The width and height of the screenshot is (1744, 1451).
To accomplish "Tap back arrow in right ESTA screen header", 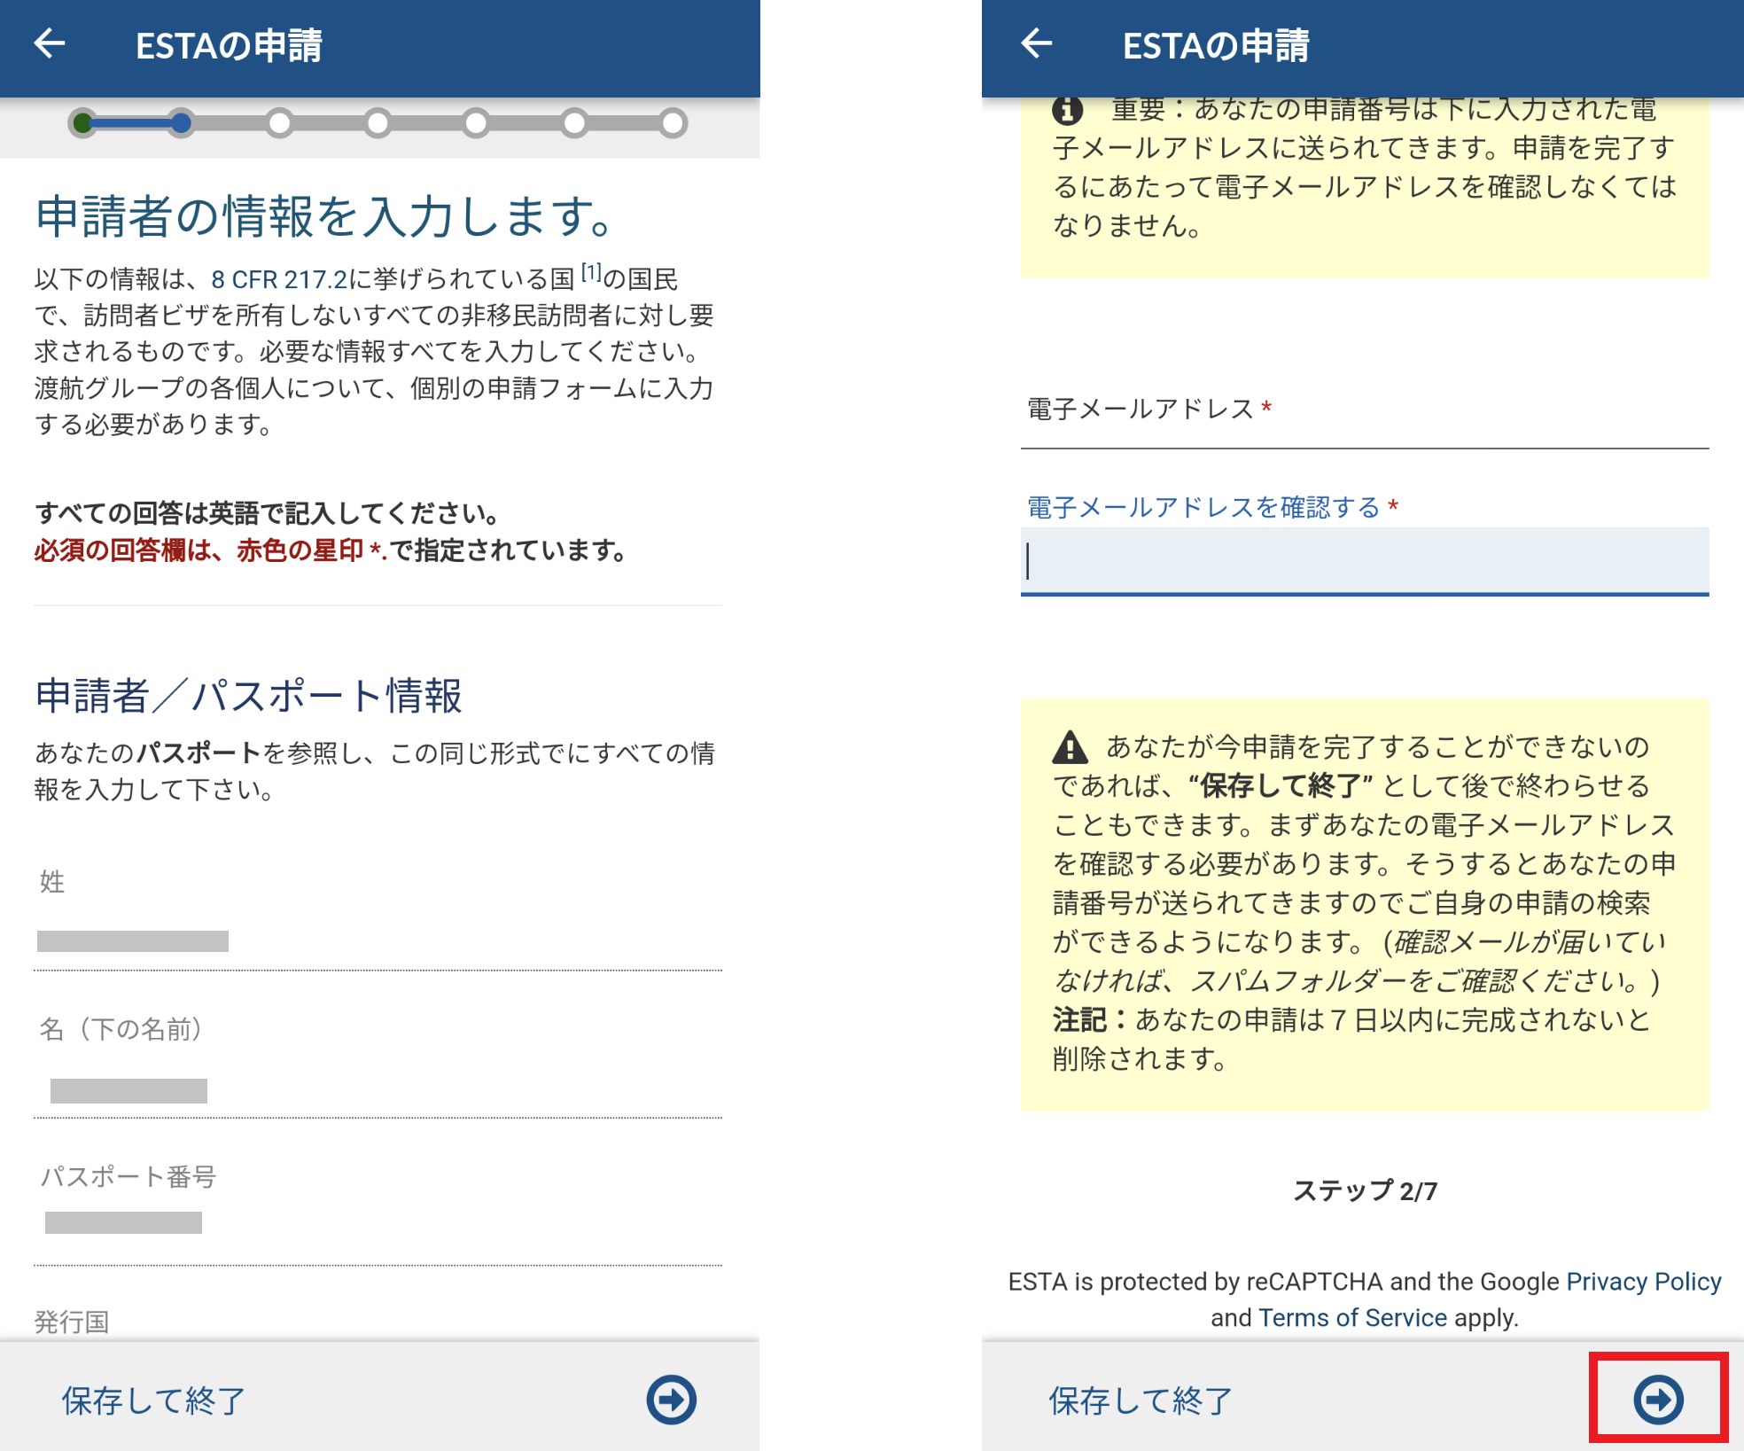I will (x=1037, y=43).
